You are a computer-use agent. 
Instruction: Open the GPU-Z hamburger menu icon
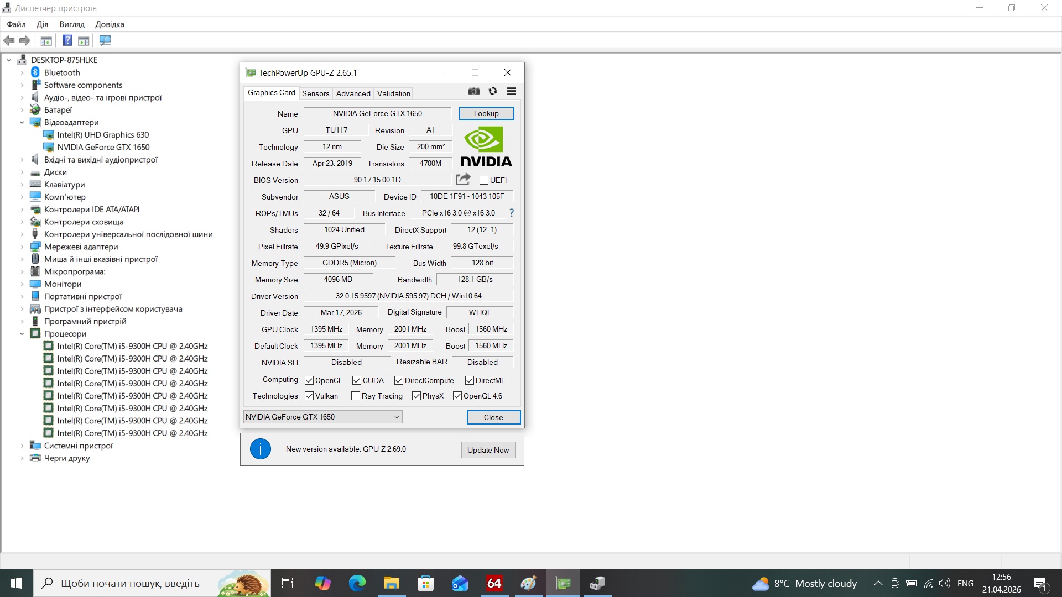(512, 91)
